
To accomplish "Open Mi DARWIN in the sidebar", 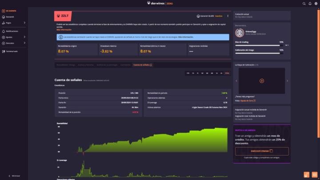I will pyautogui.click(x=9, y=11).
